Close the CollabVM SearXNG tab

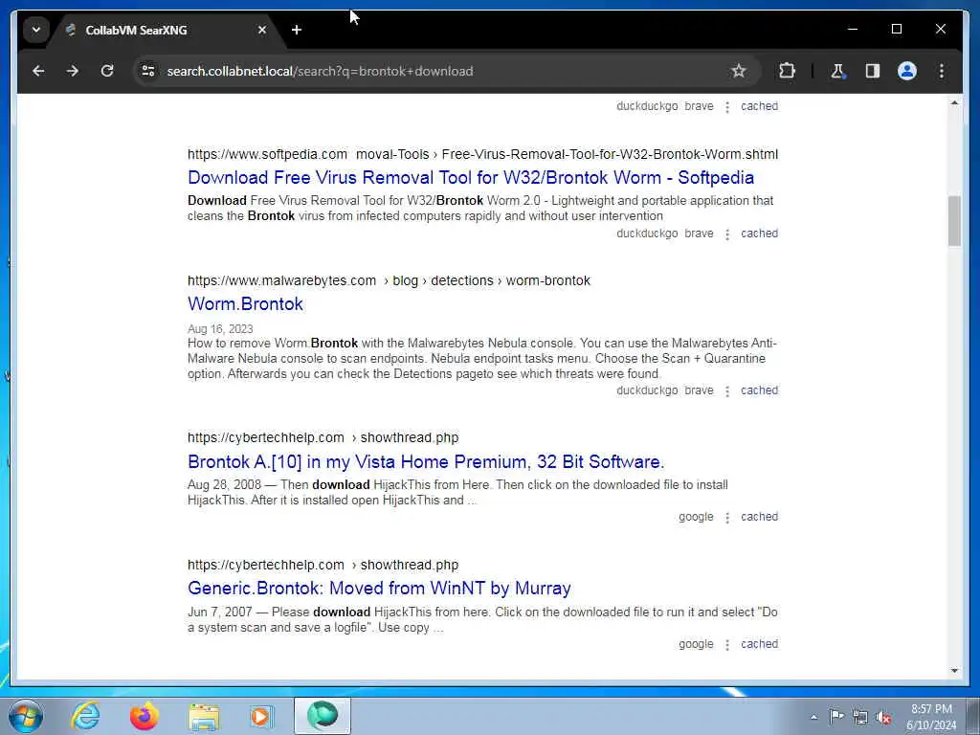(x=262, y=30)
